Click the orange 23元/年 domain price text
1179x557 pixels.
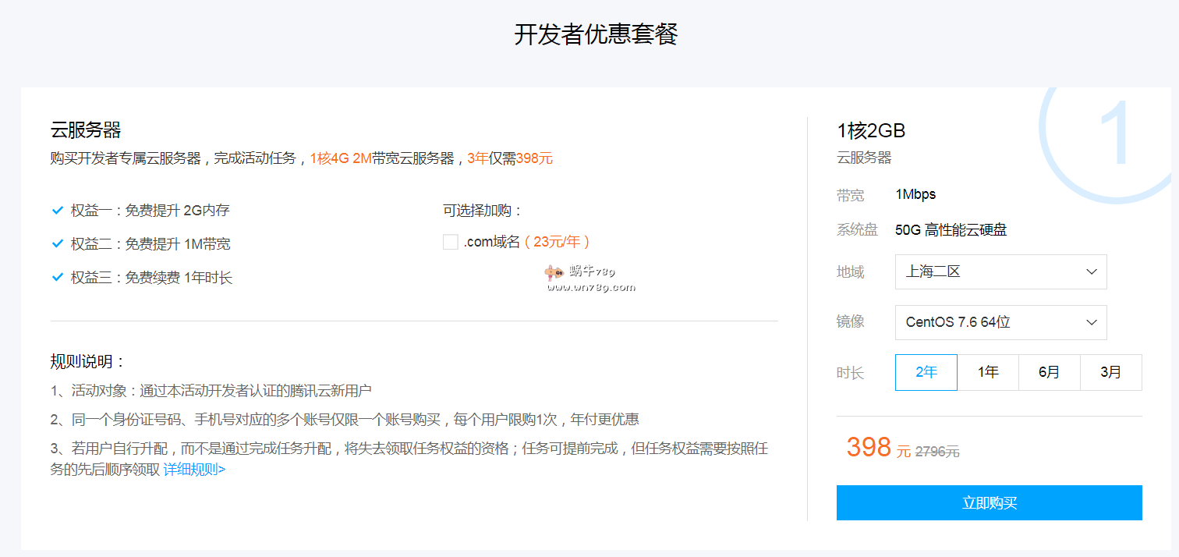pos(557,242)
